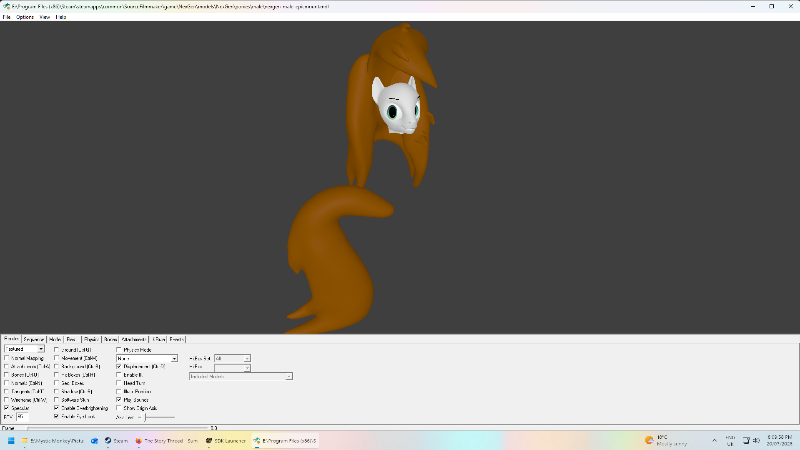Open the clock and date flyout

click(x=780, y=440)
